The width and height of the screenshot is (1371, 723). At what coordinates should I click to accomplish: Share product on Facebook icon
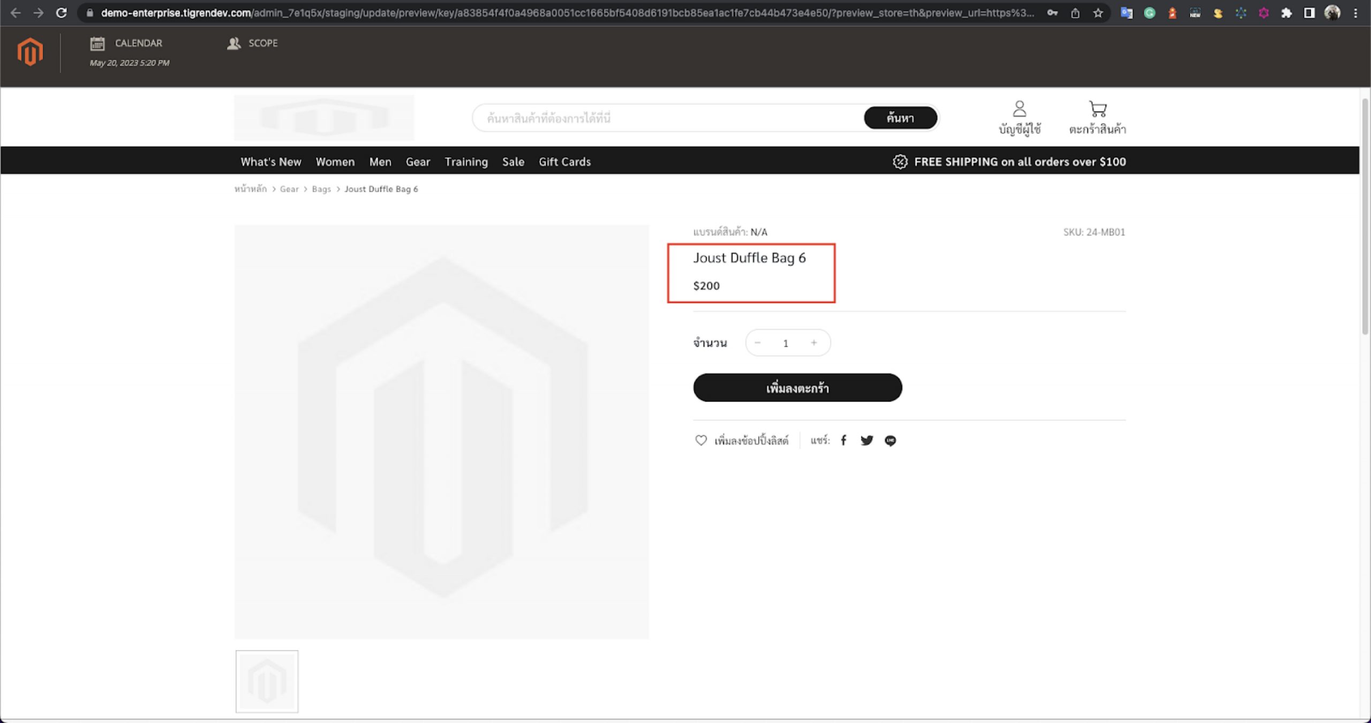(843, 440)
